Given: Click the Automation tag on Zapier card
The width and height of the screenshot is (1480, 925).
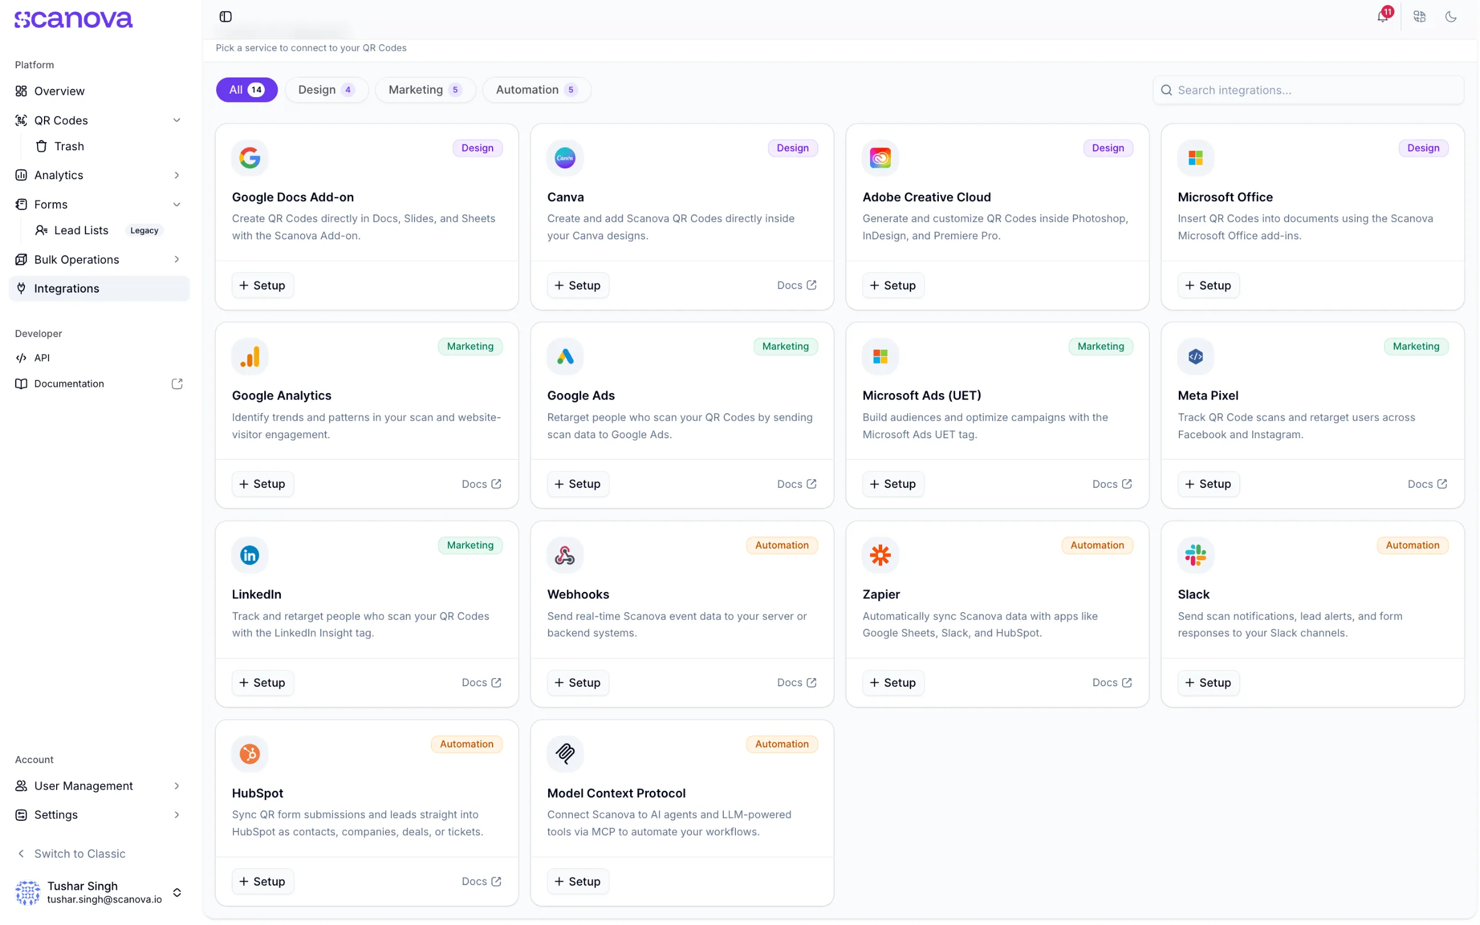Looking at the screenshot, I should (1097, 545).
